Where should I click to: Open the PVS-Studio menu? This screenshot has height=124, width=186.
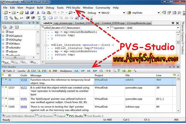coord(73,8)
